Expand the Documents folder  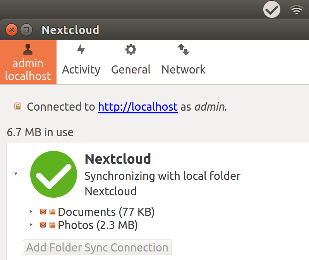tap(31, 212)
